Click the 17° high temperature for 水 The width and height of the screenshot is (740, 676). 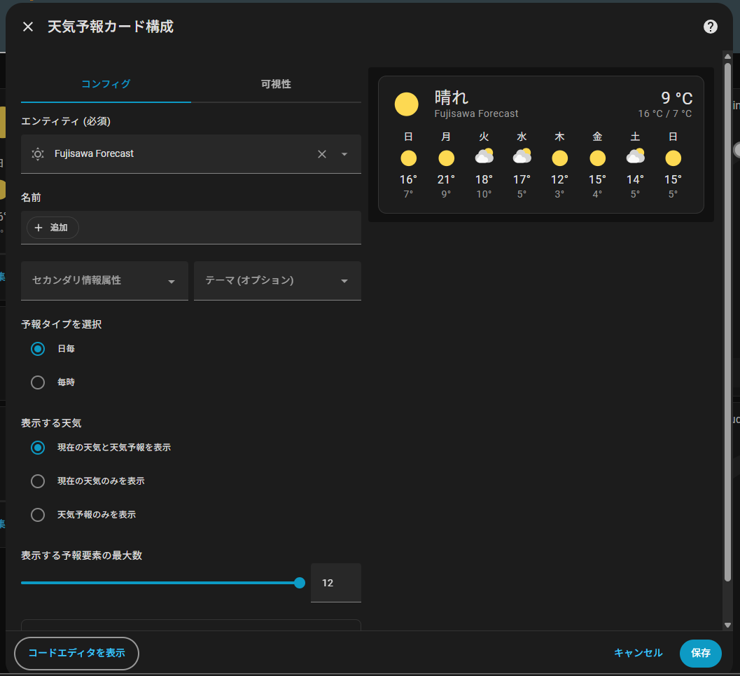522,180
